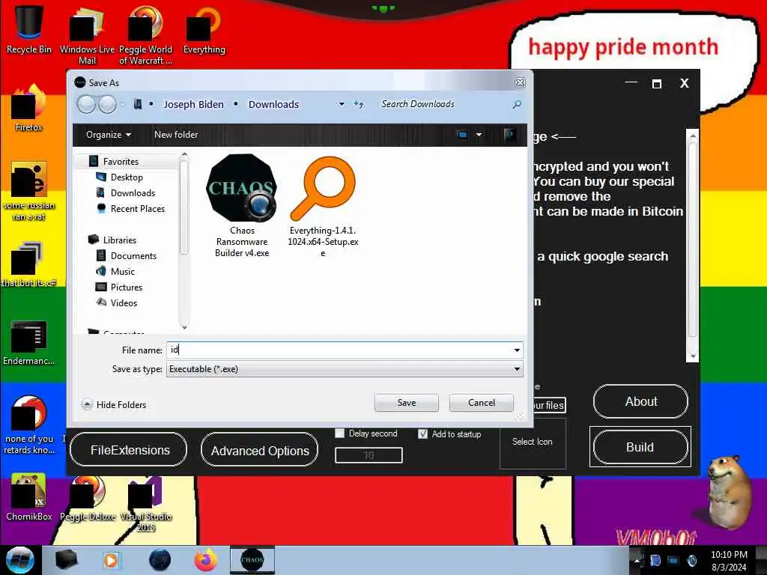Image resolution: width=767 pixels, height=575 pixels.
Task: Show hidden tray icons arrow
Action: point(637,560)
